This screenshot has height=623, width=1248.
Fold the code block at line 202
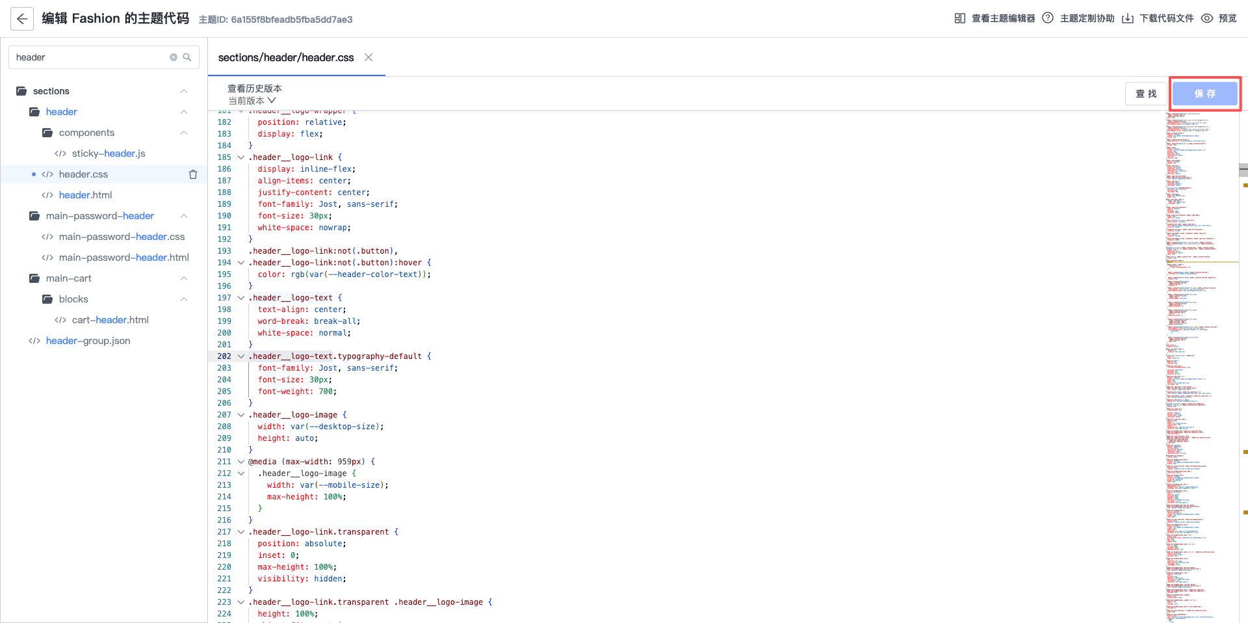[x=241, y=356]
